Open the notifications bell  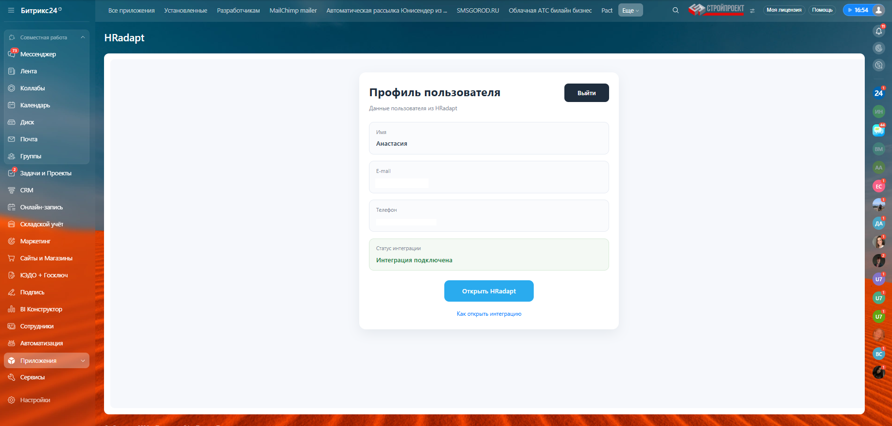(878, 31)
